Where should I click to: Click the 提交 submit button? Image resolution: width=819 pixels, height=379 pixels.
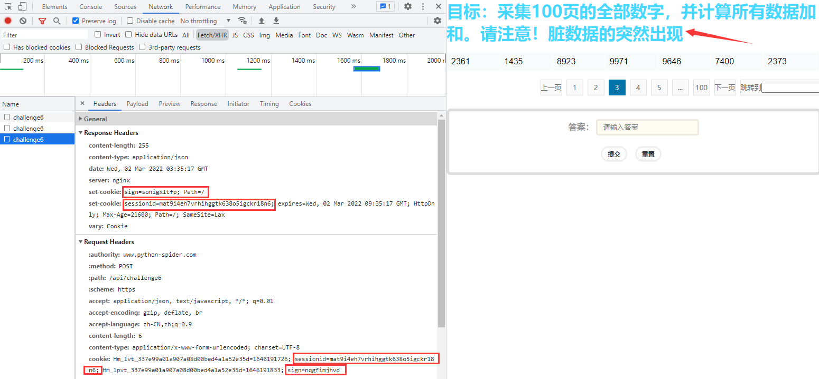pos(614,154)
